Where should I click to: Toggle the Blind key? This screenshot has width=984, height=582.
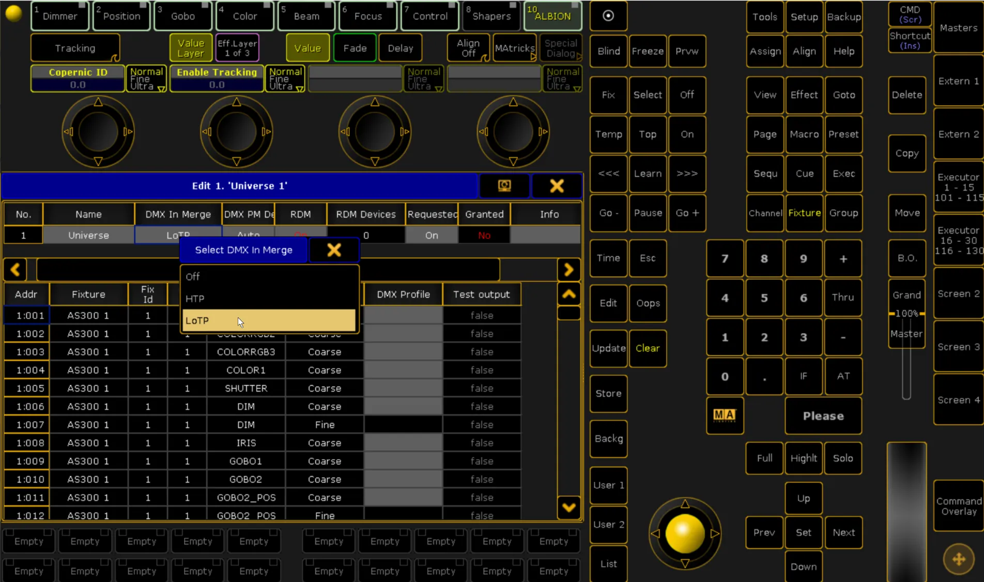(608, 51)
